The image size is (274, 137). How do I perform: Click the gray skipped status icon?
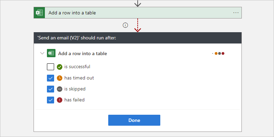click(x=60, y=89)
